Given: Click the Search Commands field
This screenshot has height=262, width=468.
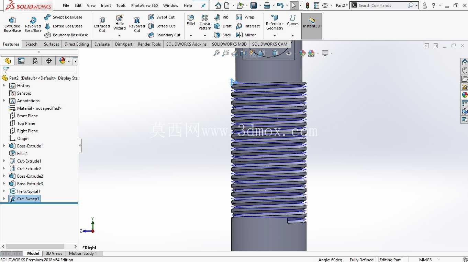Looking at the screenshot, I should point(382,5).
